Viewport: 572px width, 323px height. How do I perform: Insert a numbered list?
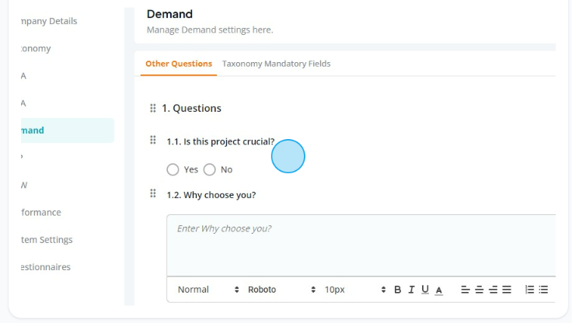[x=529, y=290]
